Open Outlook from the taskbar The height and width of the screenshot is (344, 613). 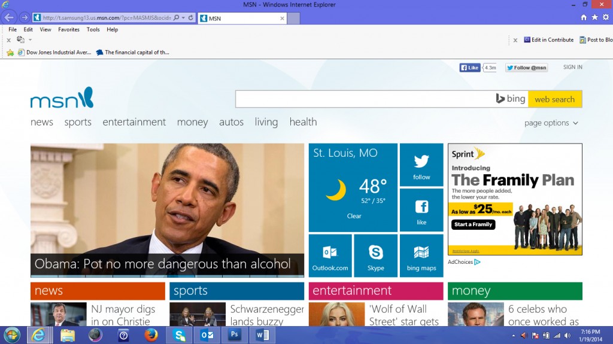tap(207, 336)
